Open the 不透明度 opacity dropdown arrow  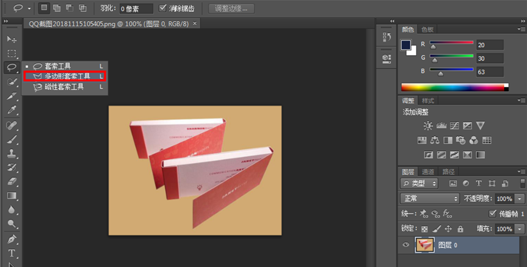click(519, 198)
